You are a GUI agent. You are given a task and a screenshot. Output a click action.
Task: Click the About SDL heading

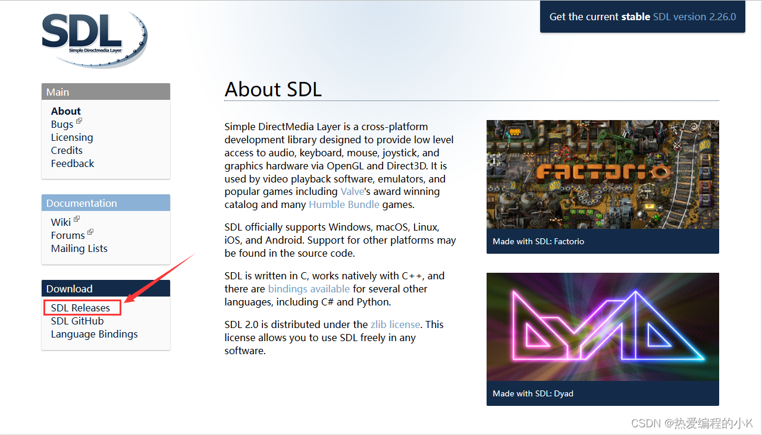pyautogui.click(x=273, y=90)
